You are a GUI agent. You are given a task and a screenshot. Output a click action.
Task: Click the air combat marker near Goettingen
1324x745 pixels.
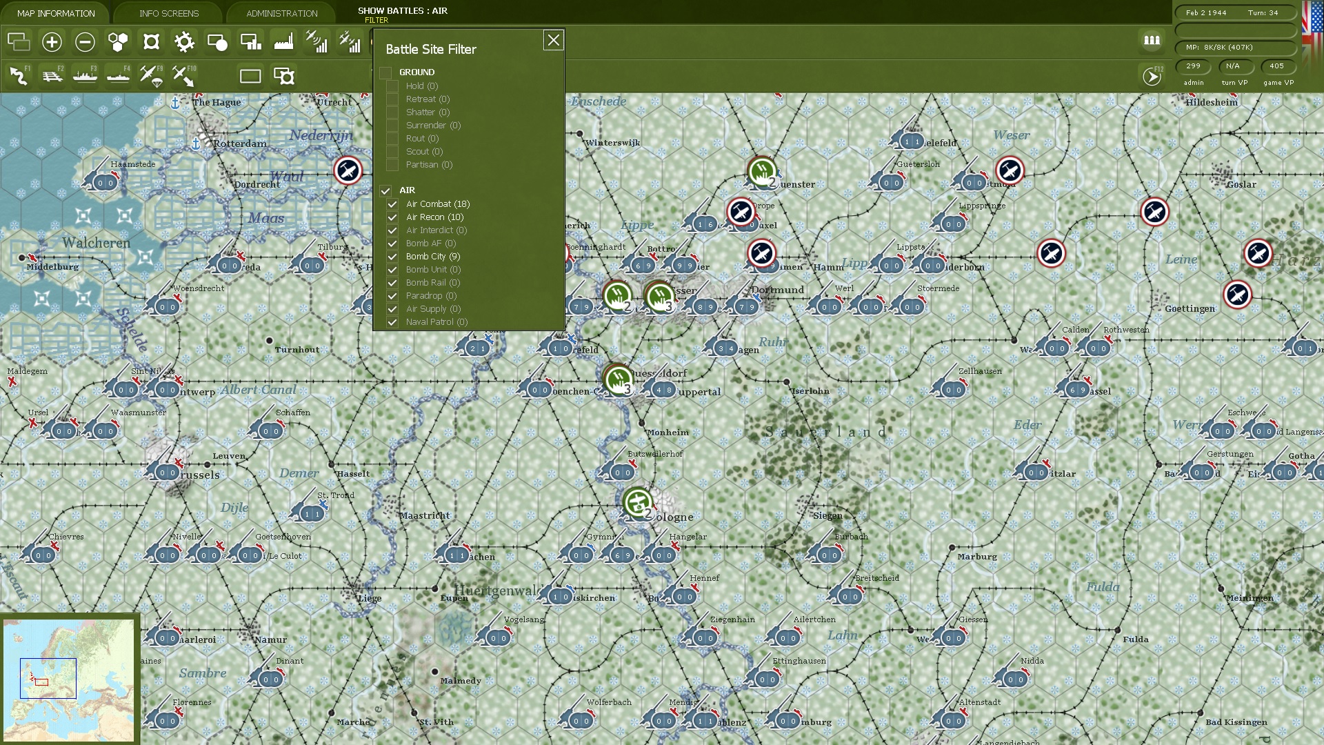pos(1237,295)
